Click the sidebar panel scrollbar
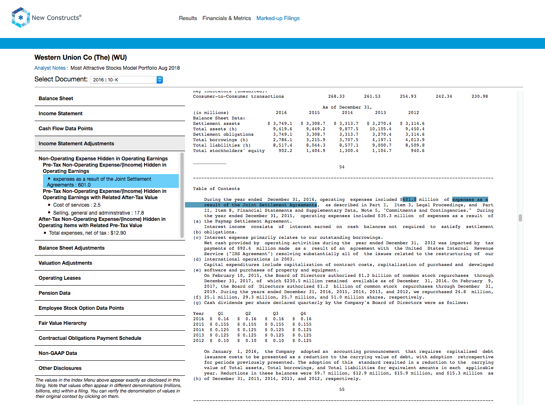Image resolution: width=545 pixels, height=405 pixels. pos(182,195)
